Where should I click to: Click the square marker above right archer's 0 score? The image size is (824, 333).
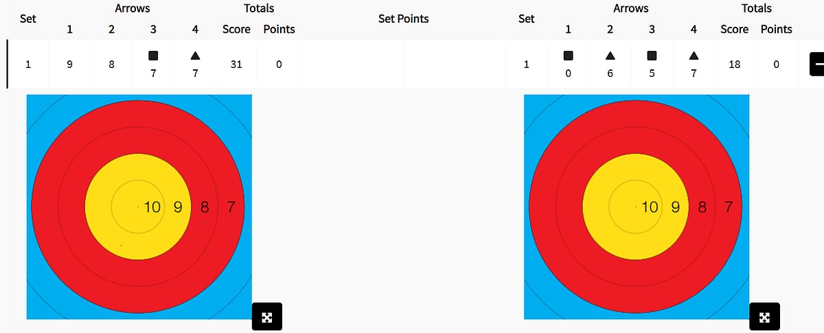coord(568,56)
